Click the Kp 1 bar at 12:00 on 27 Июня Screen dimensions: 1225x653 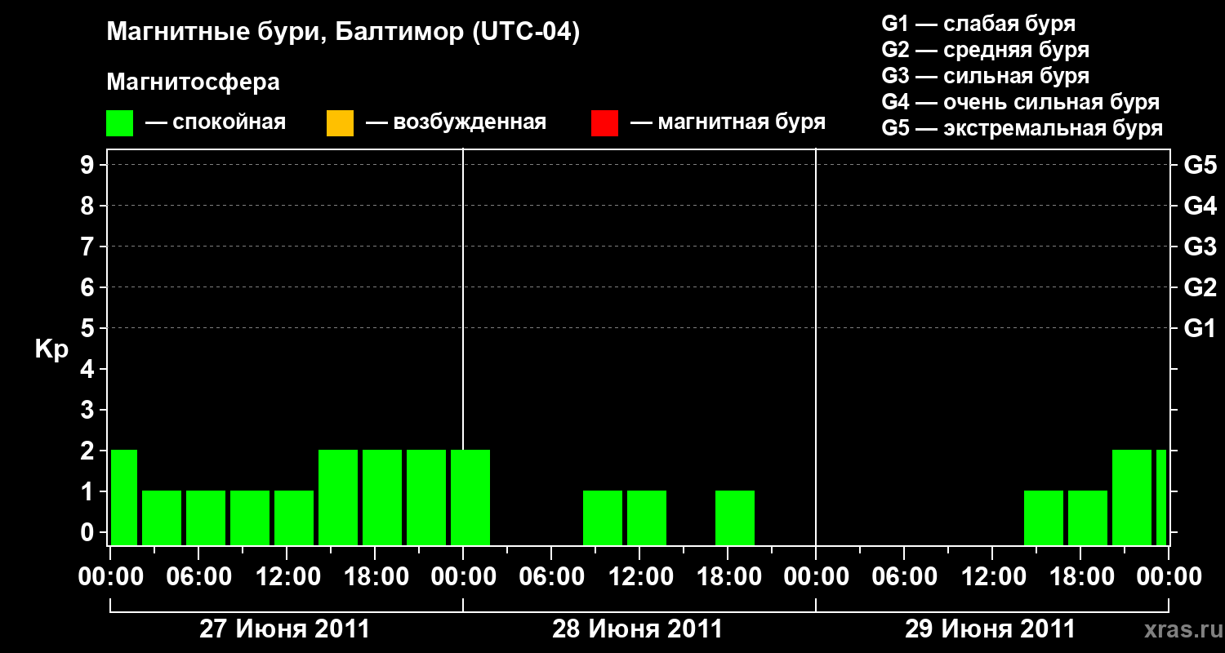[294, 518]
